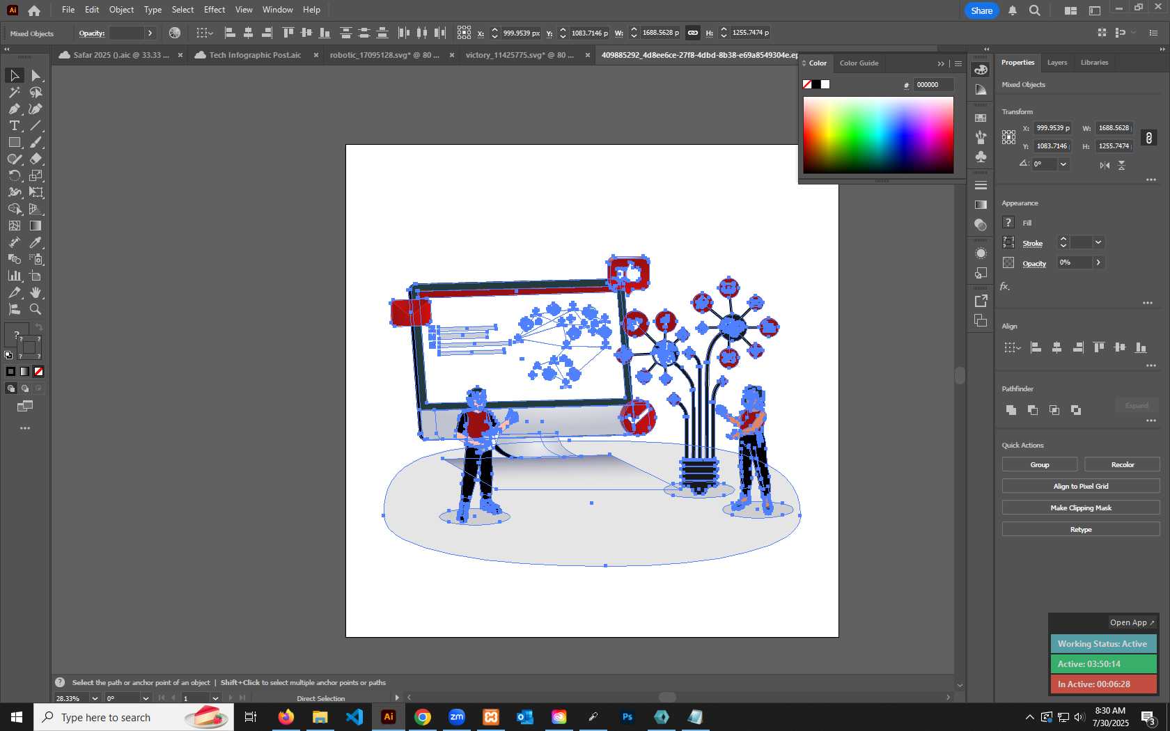
Task: Select the Direct Selection tool
Action: [x=36, y=75]
